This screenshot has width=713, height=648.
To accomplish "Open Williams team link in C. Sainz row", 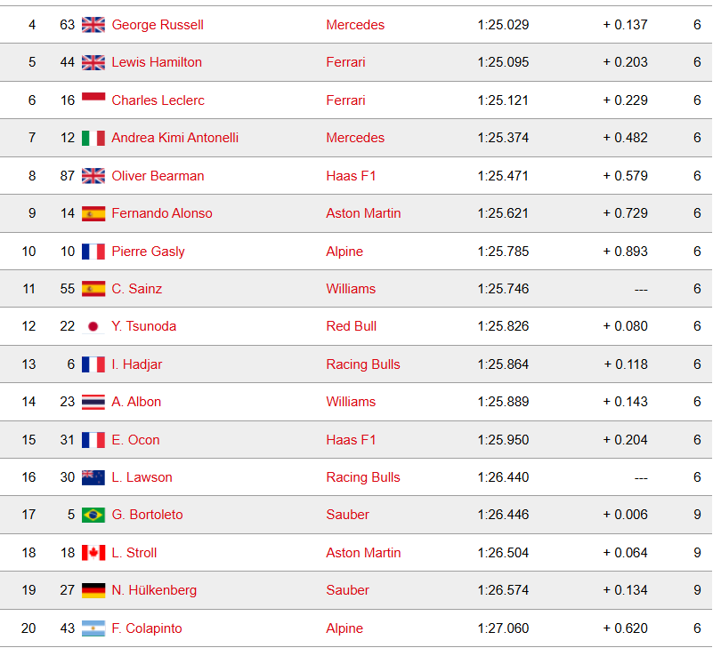I will click(351, 289).
